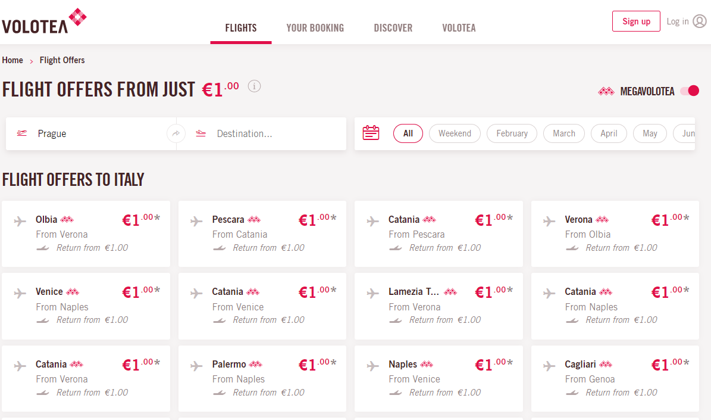Image resolution: width=711 pixels, height=420 pixels.
Task: Click the €1.00 price on Naples from Venice
Action: point(494,364)
